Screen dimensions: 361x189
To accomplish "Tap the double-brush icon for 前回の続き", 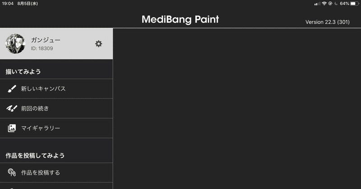I will 12,108.
